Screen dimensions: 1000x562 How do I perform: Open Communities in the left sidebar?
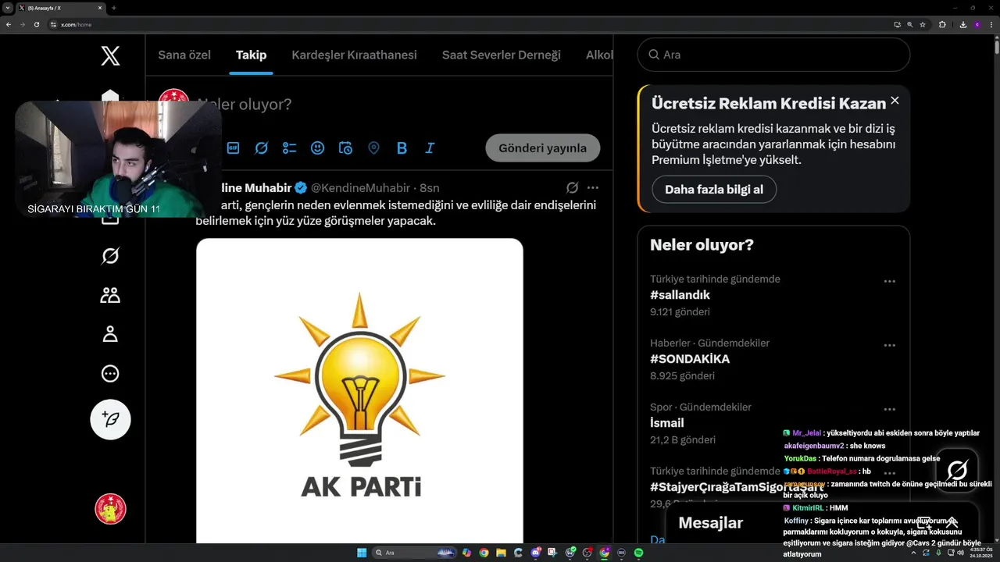[110, 295]
